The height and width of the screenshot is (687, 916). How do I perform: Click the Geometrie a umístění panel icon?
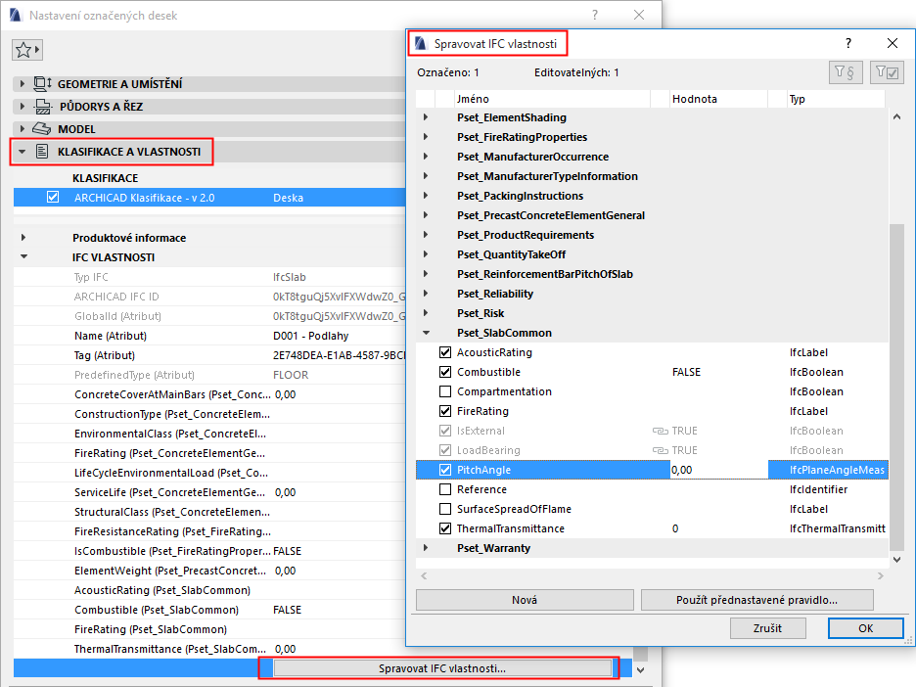(43, 84)
